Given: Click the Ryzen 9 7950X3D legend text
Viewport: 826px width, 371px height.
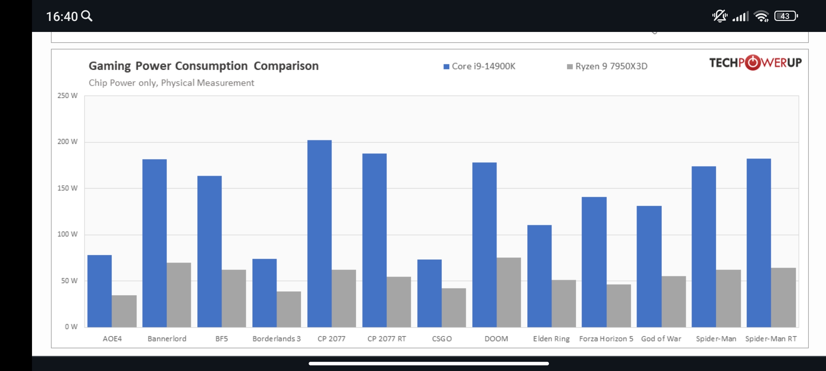Looking at the screenshot, I should [611, 66].
